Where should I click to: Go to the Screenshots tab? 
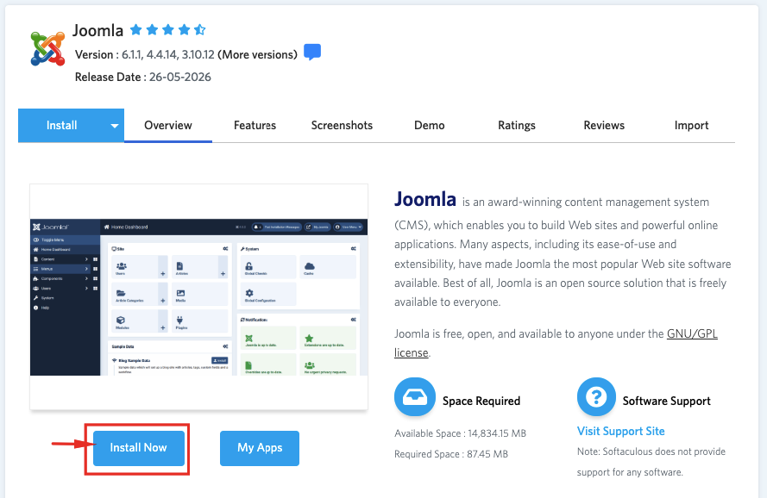point(342,126)
